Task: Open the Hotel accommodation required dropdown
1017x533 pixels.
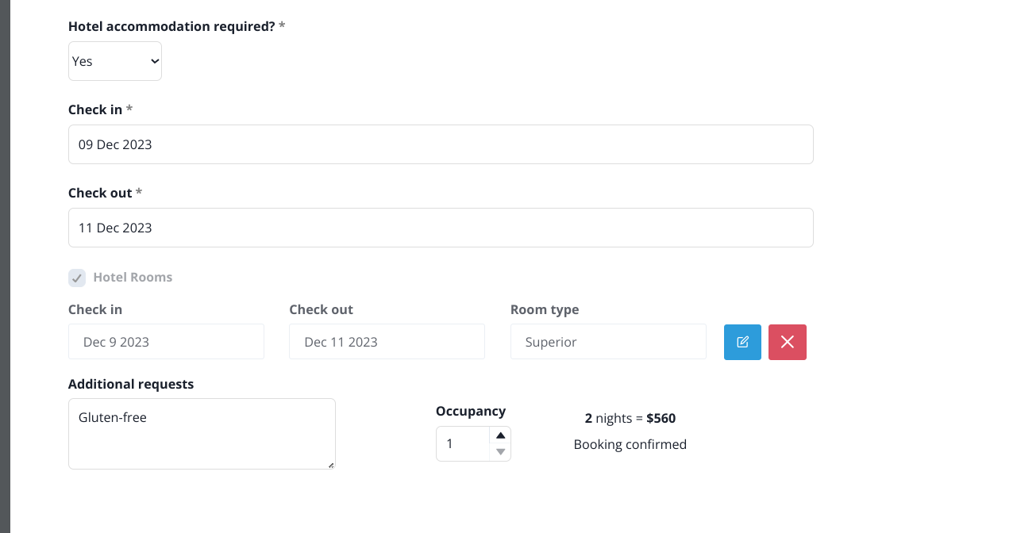Action: (115, 61)
